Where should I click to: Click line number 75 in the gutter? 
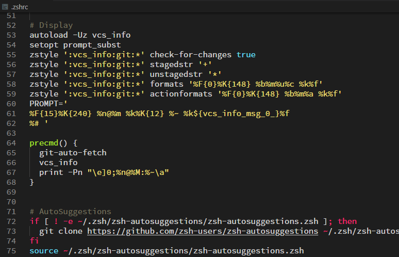(12, 251)
